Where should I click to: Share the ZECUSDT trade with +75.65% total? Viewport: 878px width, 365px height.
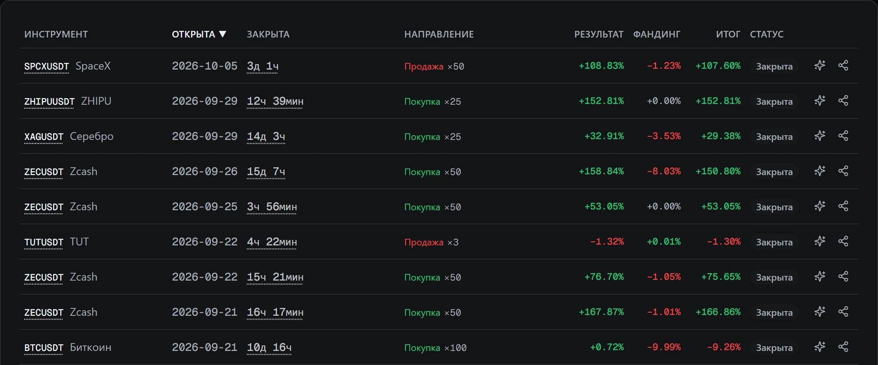[x=843, y=277]
